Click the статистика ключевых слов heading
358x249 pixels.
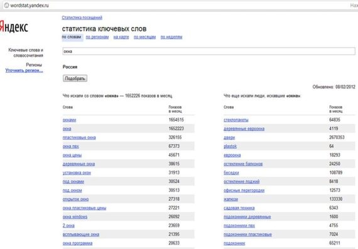coord(104,29)
